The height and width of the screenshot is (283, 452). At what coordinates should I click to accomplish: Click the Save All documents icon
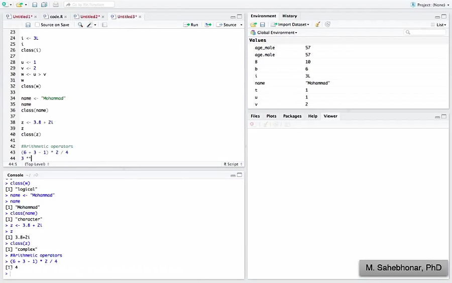click(x=44, y=5)
